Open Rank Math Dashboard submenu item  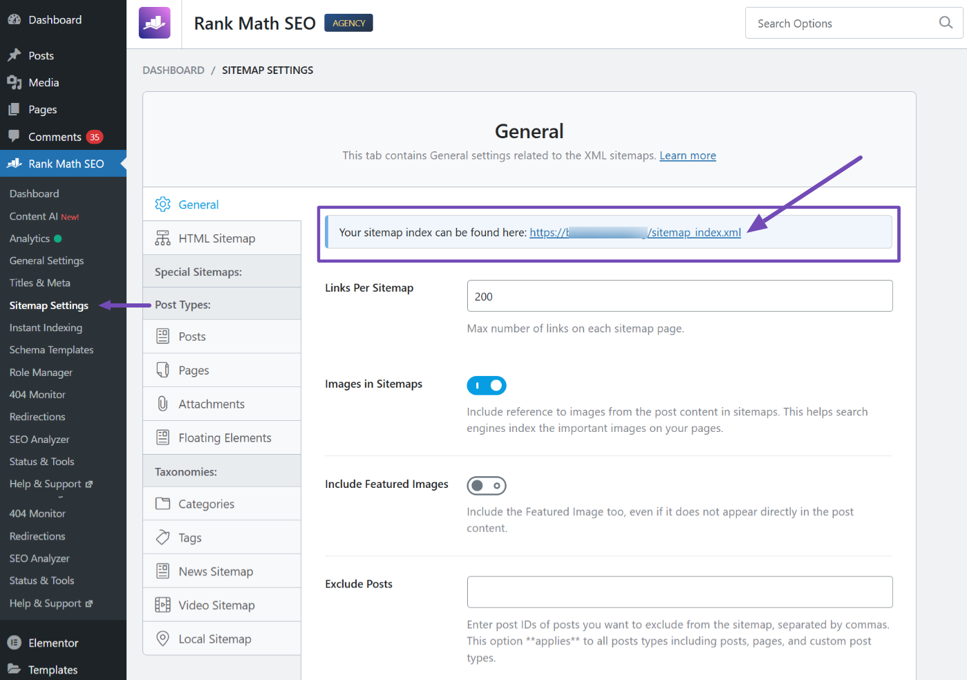coord(34,193)
